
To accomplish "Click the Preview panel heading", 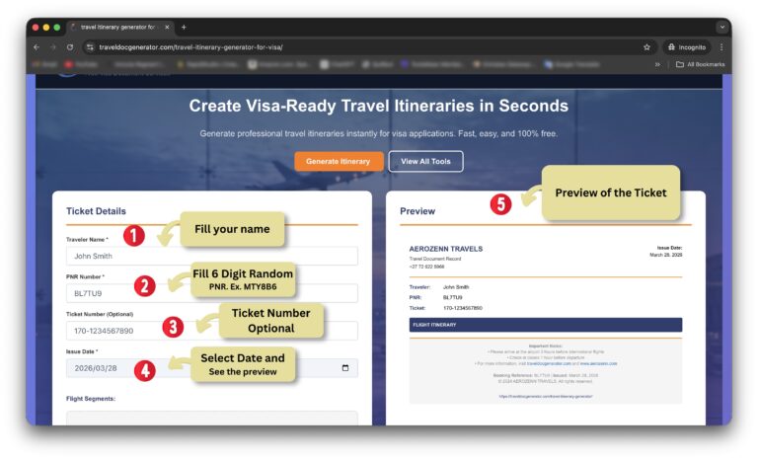I will [417, 211].
